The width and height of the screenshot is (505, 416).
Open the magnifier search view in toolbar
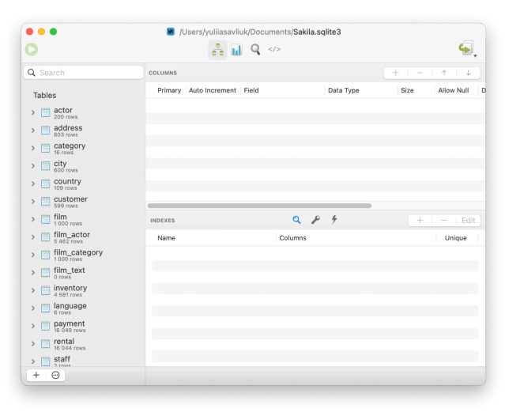pos(255,50)
